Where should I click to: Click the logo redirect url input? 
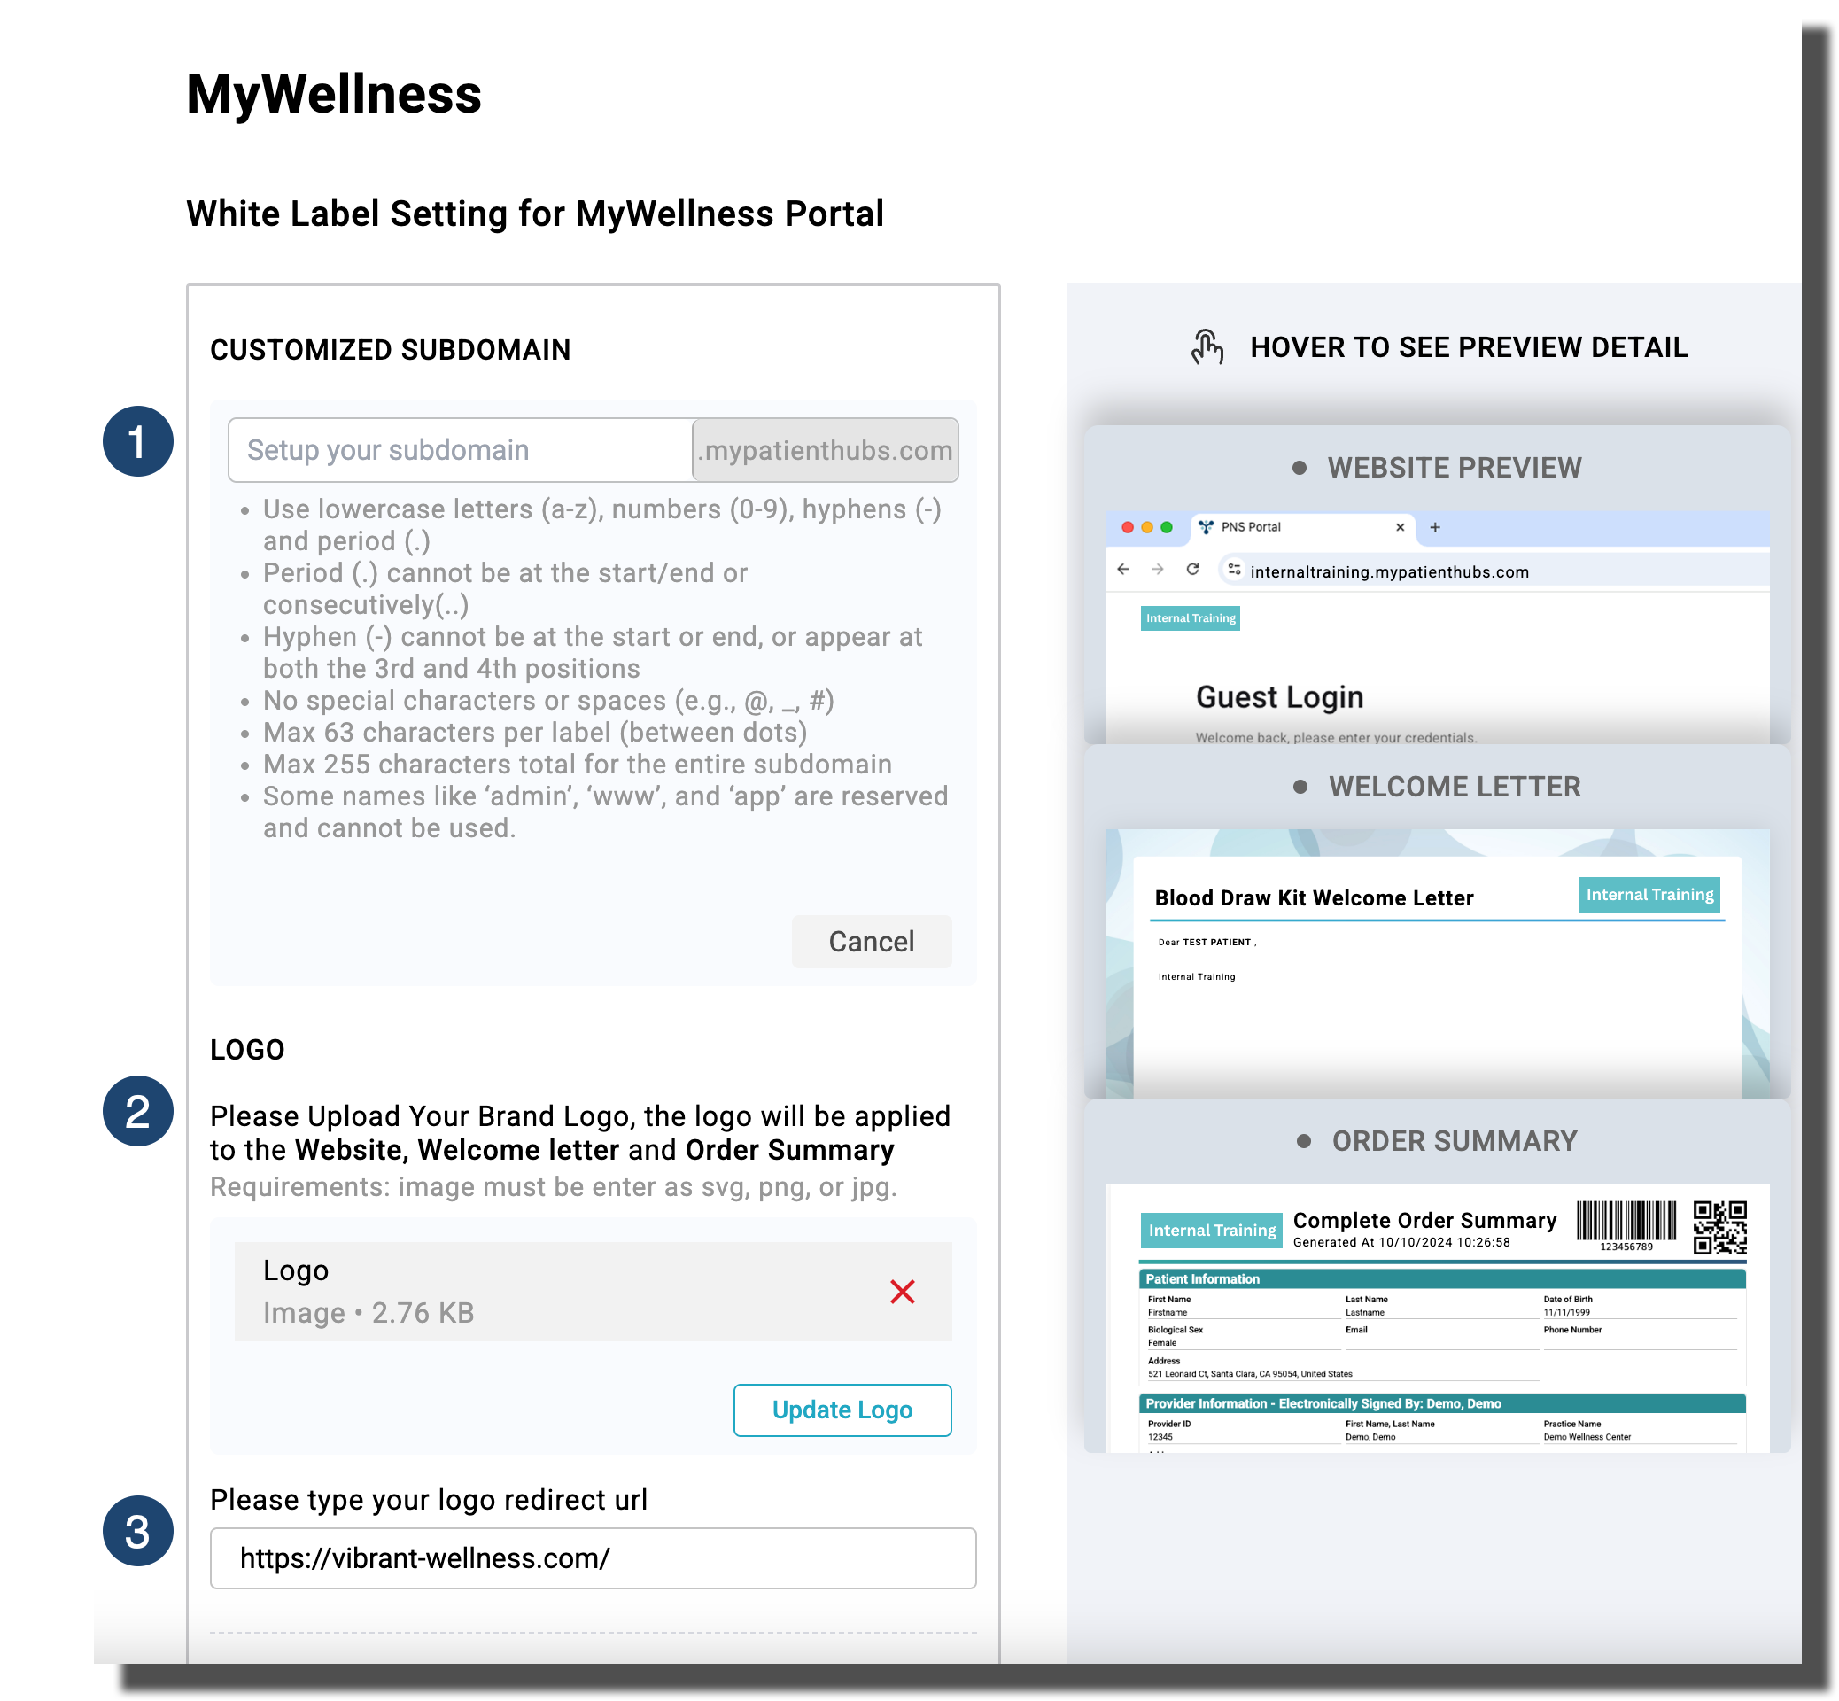pos(593,1557)
